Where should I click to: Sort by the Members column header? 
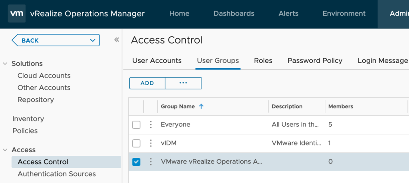coord(341,107)
